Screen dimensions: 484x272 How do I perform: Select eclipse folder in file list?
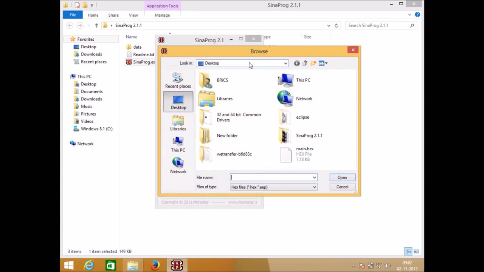click(x=294, y=117)
